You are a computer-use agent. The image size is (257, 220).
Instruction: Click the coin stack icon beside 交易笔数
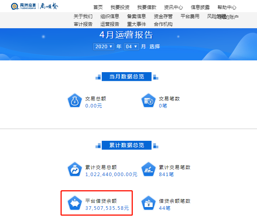pyautogui.click(x=148, y=101)
